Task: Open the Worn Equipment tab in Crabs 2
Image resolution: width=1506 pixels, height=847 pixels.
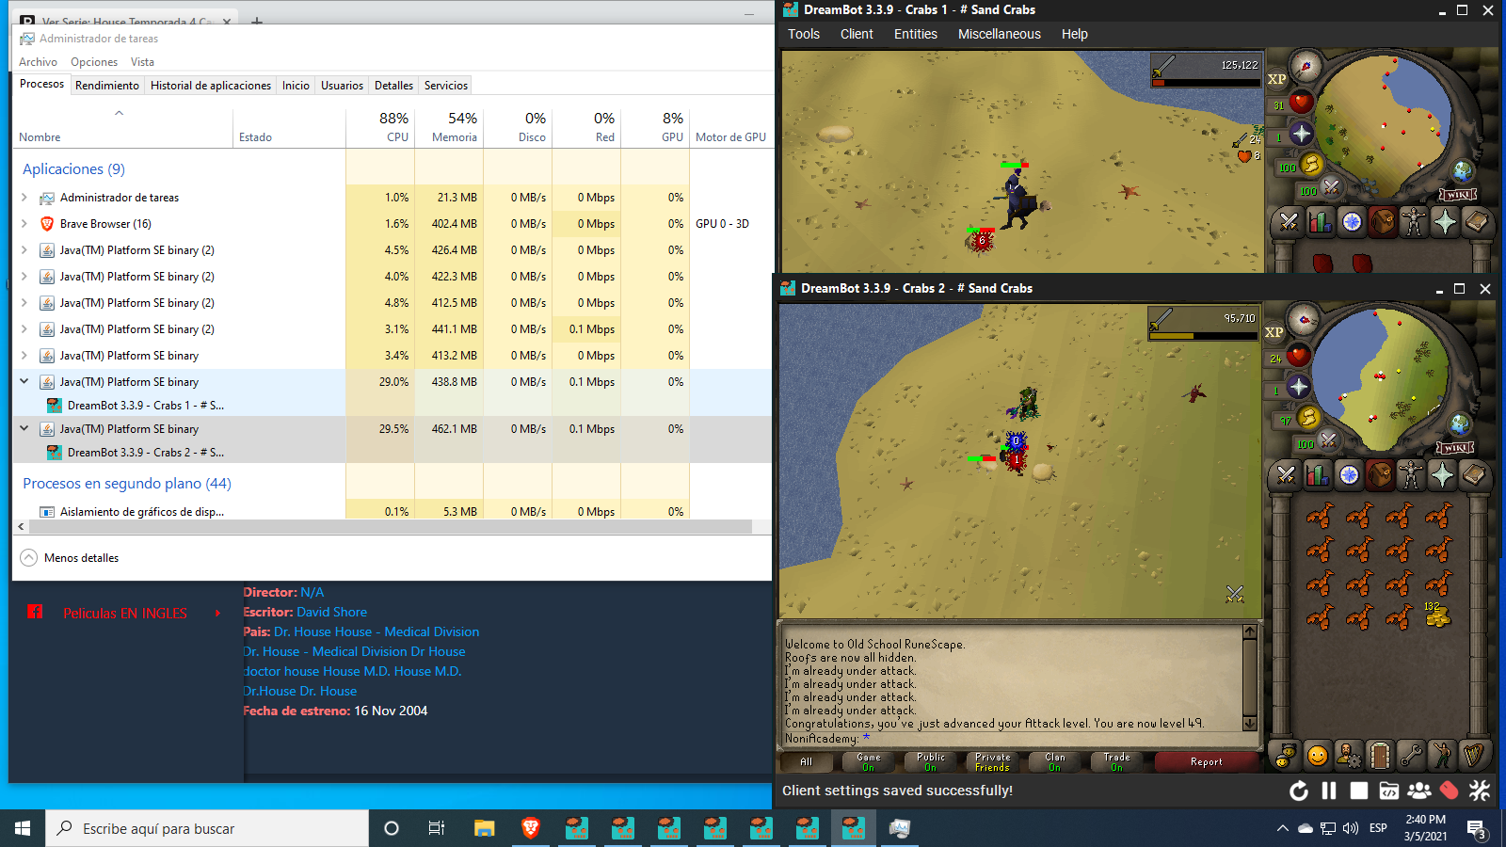Action: click(x=1411, y=475)
